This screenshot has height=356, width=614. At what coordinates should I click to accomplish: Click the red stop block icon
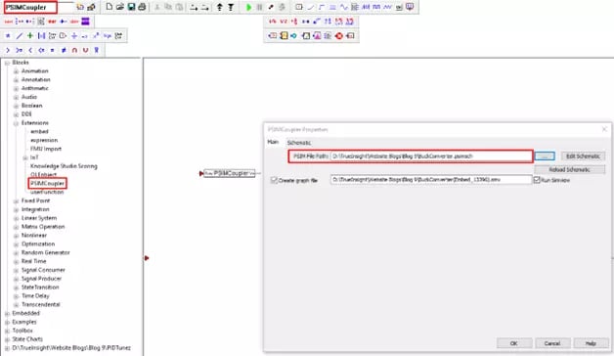(339, 36)
